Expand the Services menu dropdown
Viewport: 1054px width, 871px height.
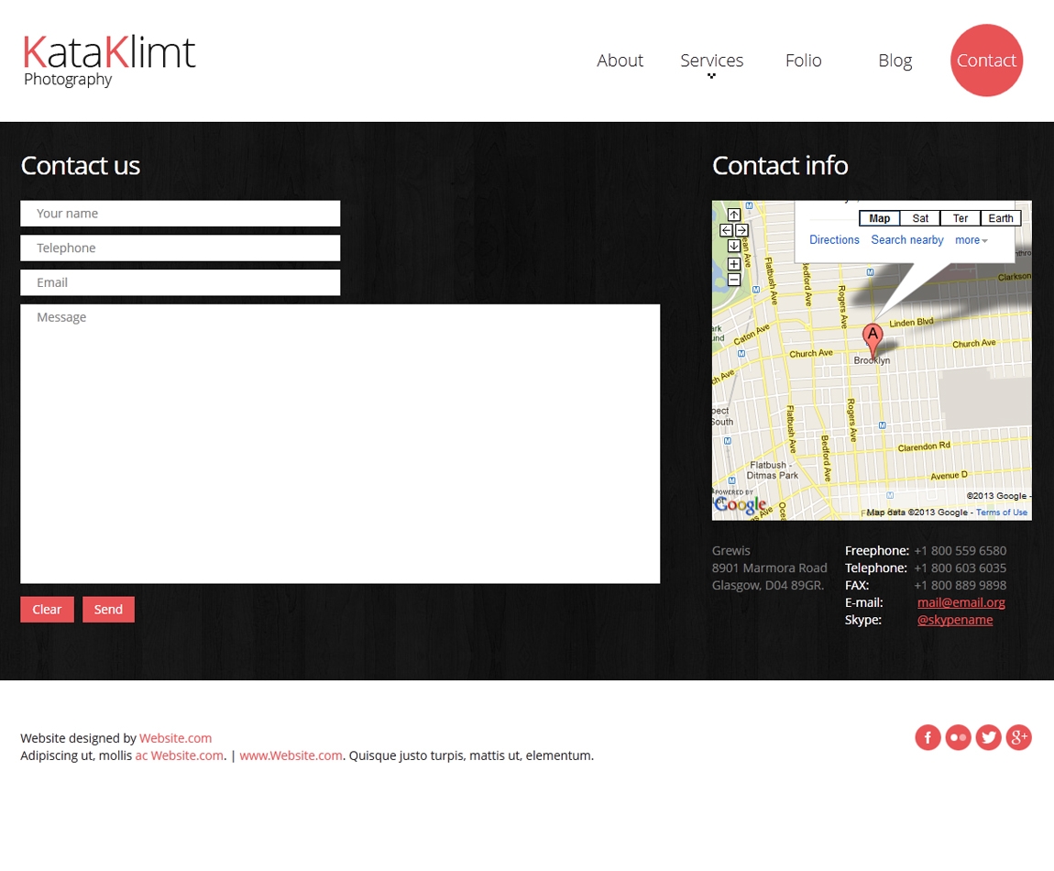(711, 61)
